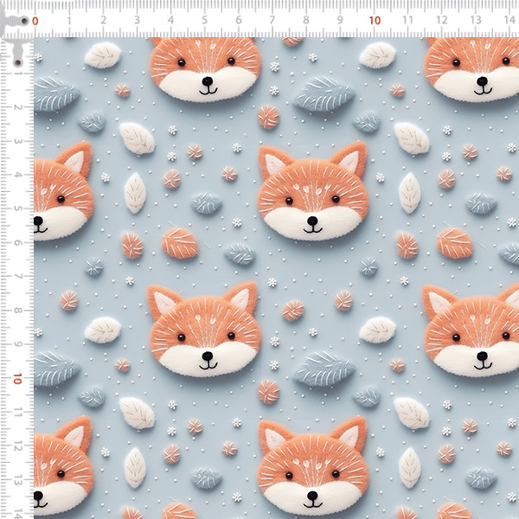The width and height of the screenshot is (519, 519).
Task: Click number 8 on the top ruler
Action: click(x=306, y=21)
